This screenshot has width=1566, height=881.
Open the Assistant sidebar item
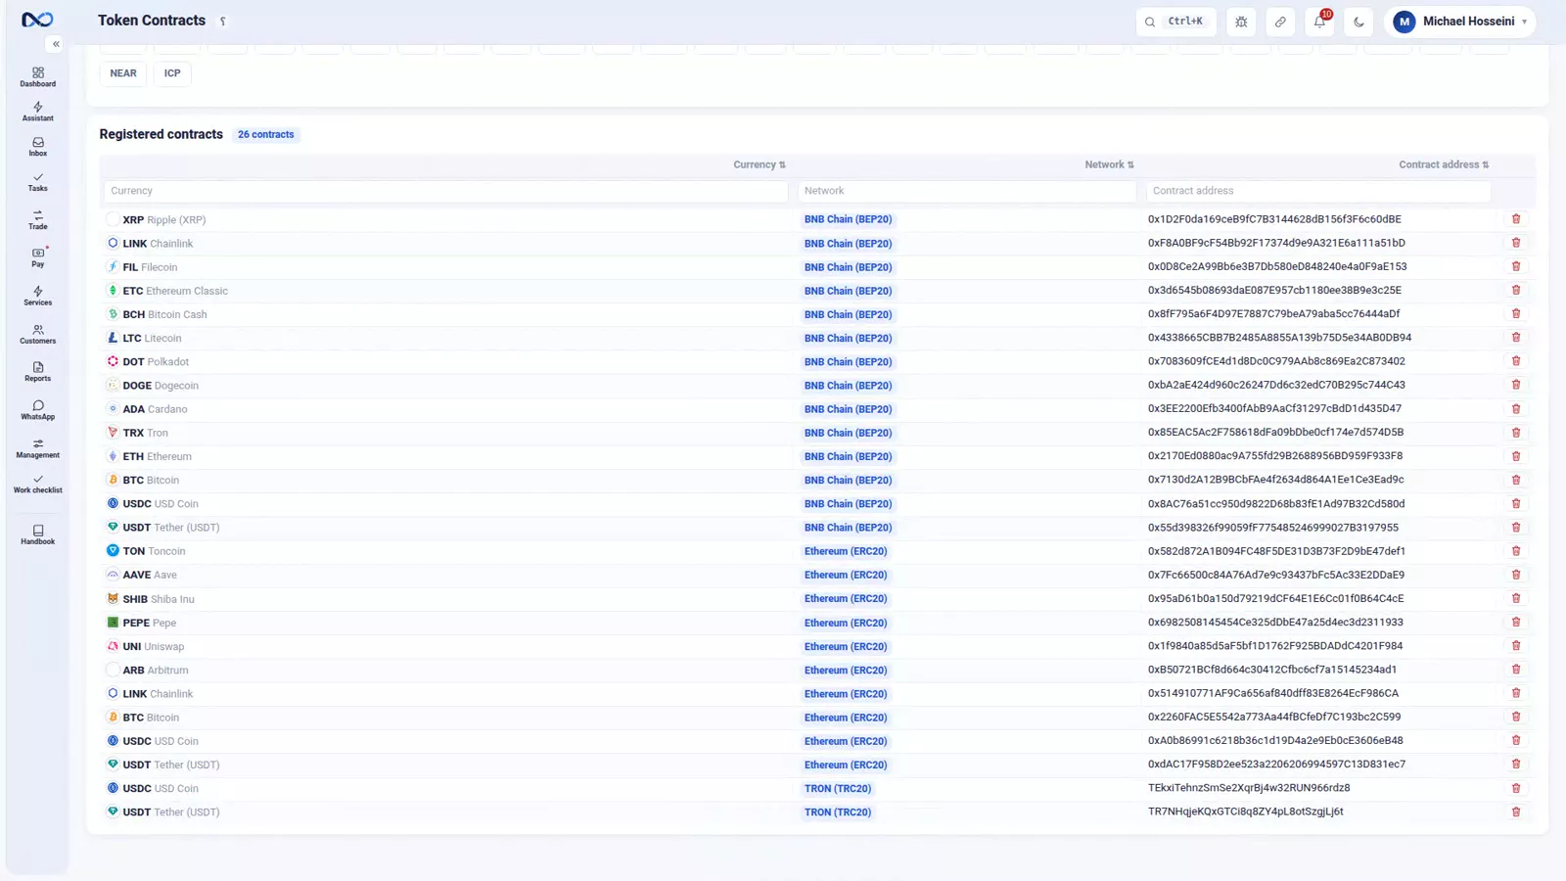pos(38,112)
